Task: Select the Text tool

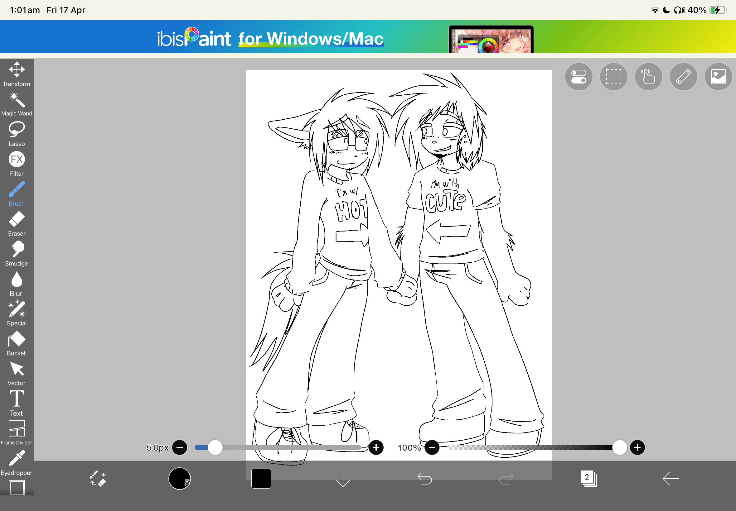Action: [16, 403]
